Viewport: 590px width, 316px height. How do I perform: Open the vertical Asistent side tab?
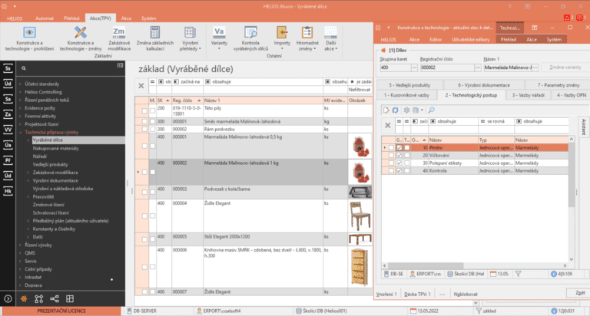click(x=584, y=127)
